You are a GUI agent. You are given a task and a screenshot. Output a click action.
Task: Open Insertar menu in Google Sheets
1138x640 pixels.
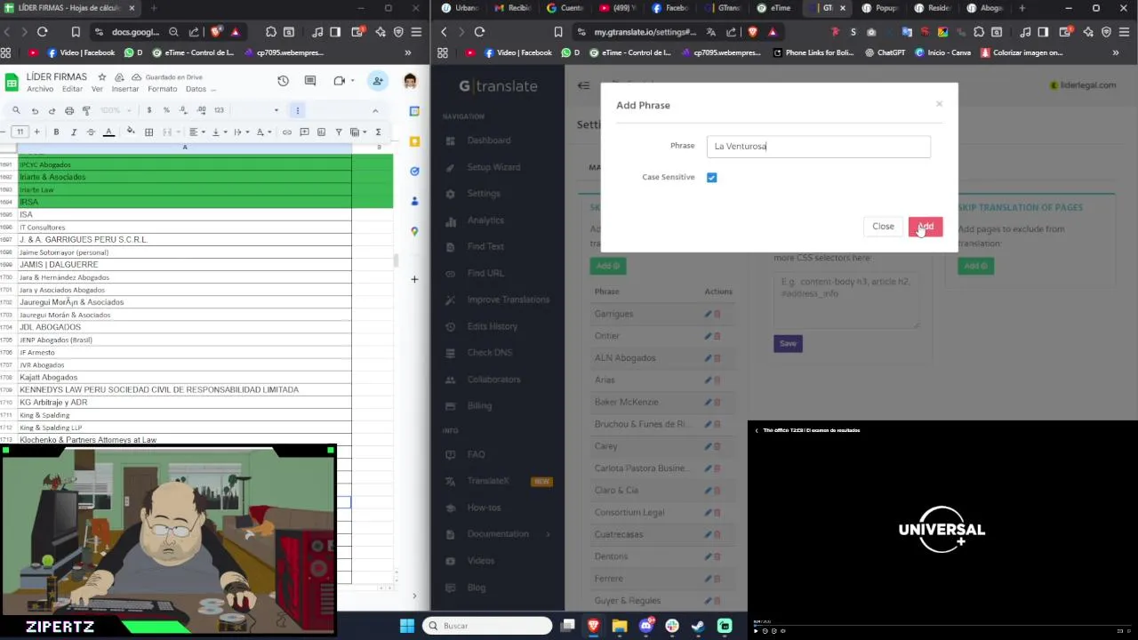(124, 89)
